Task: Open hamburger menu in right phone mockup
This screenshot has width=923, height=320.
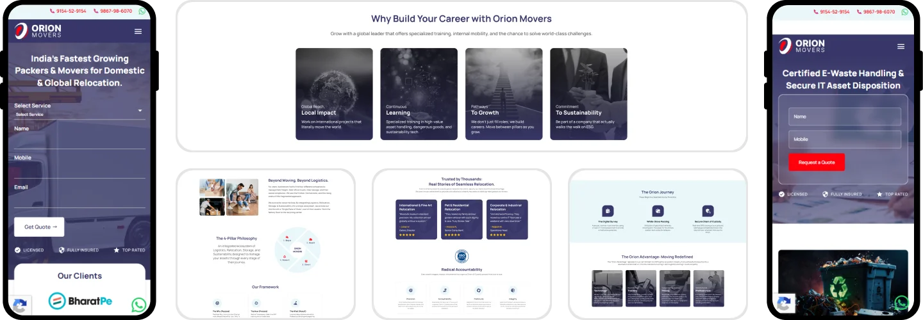Action: pos(901,47)
